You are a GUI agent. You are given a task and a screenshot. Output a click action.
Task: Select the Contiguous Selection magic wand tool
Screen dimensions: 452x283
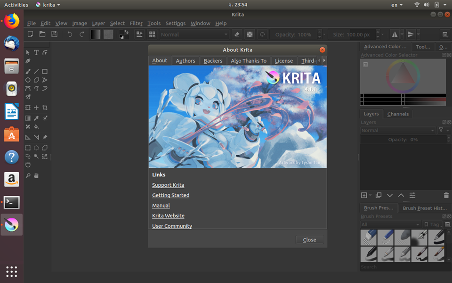click(36, 156)
